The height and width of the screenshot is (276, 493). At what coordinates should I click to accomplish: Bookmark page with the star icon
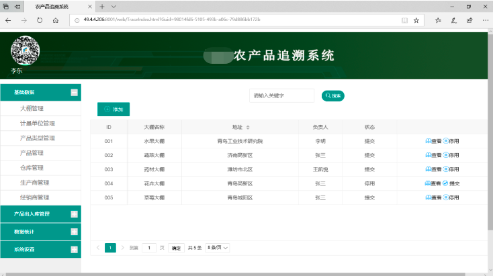click(416, 20)
